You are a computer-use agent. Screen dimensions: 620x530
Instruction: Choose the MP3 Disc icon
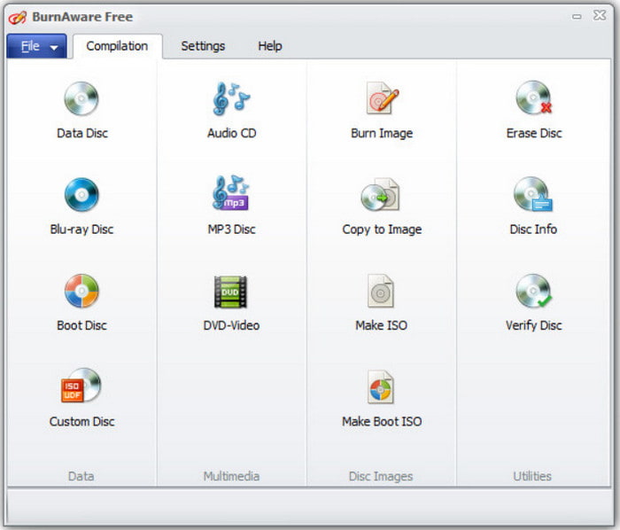pyautogui.click(x=231, y=192)
